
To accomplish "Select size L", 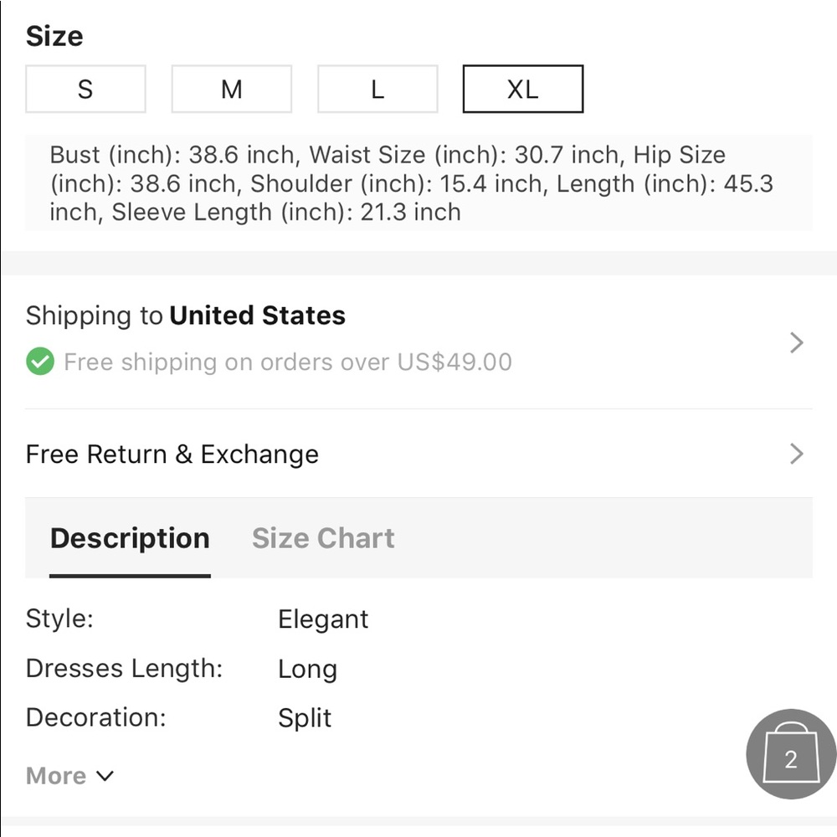I will (x=377, y=90).
